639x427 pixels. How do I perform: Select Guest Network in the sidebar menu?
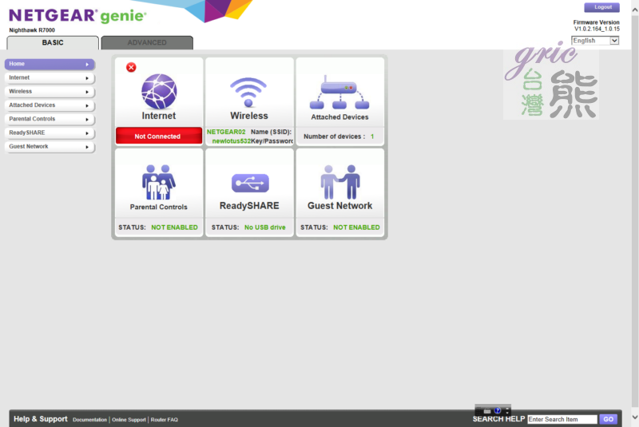[50, 147]
